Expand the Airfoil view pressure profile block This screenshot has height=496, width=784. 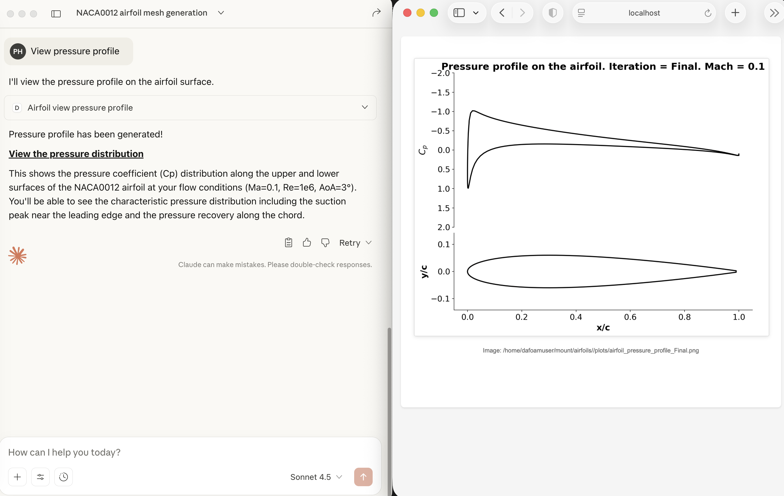click(x=365, y=107)
